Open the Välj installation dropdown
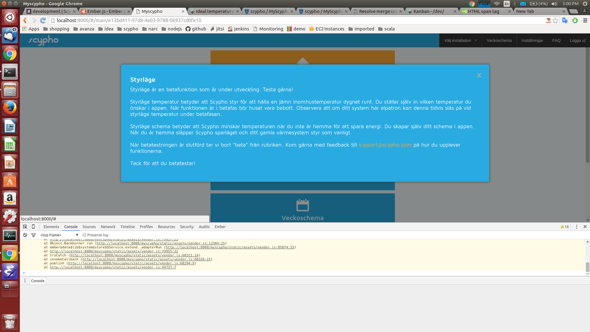590x332 pixels. point(460,41)
